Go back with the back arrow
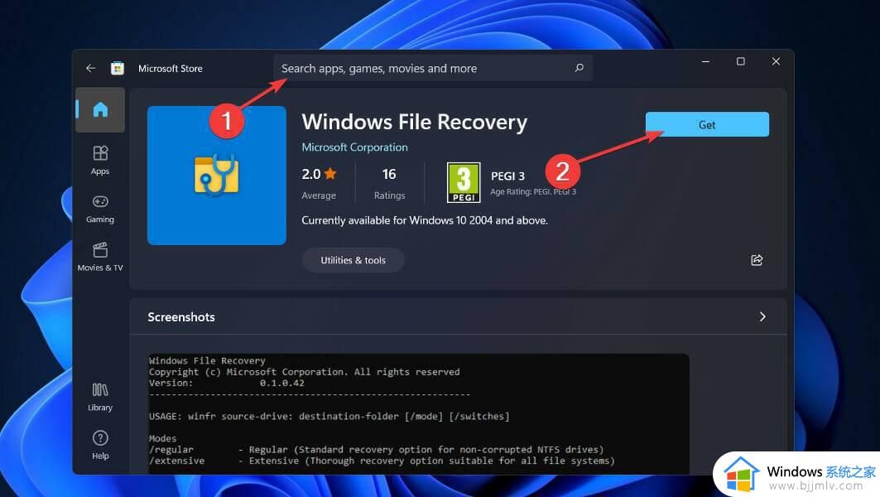880x497 pixels. 90,69
